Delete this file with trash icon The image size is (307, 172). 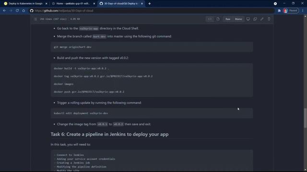coord(269,19)
